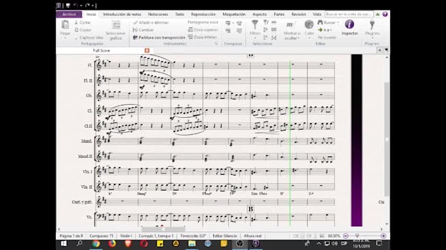Screen dimensions: 446x250
Task: Click 'Compases: 71' status entry
Action: point(101,236)
